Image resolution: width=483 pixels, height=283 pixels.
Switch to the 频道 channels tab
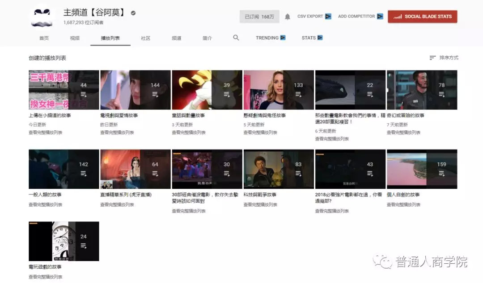coord(177,38)
